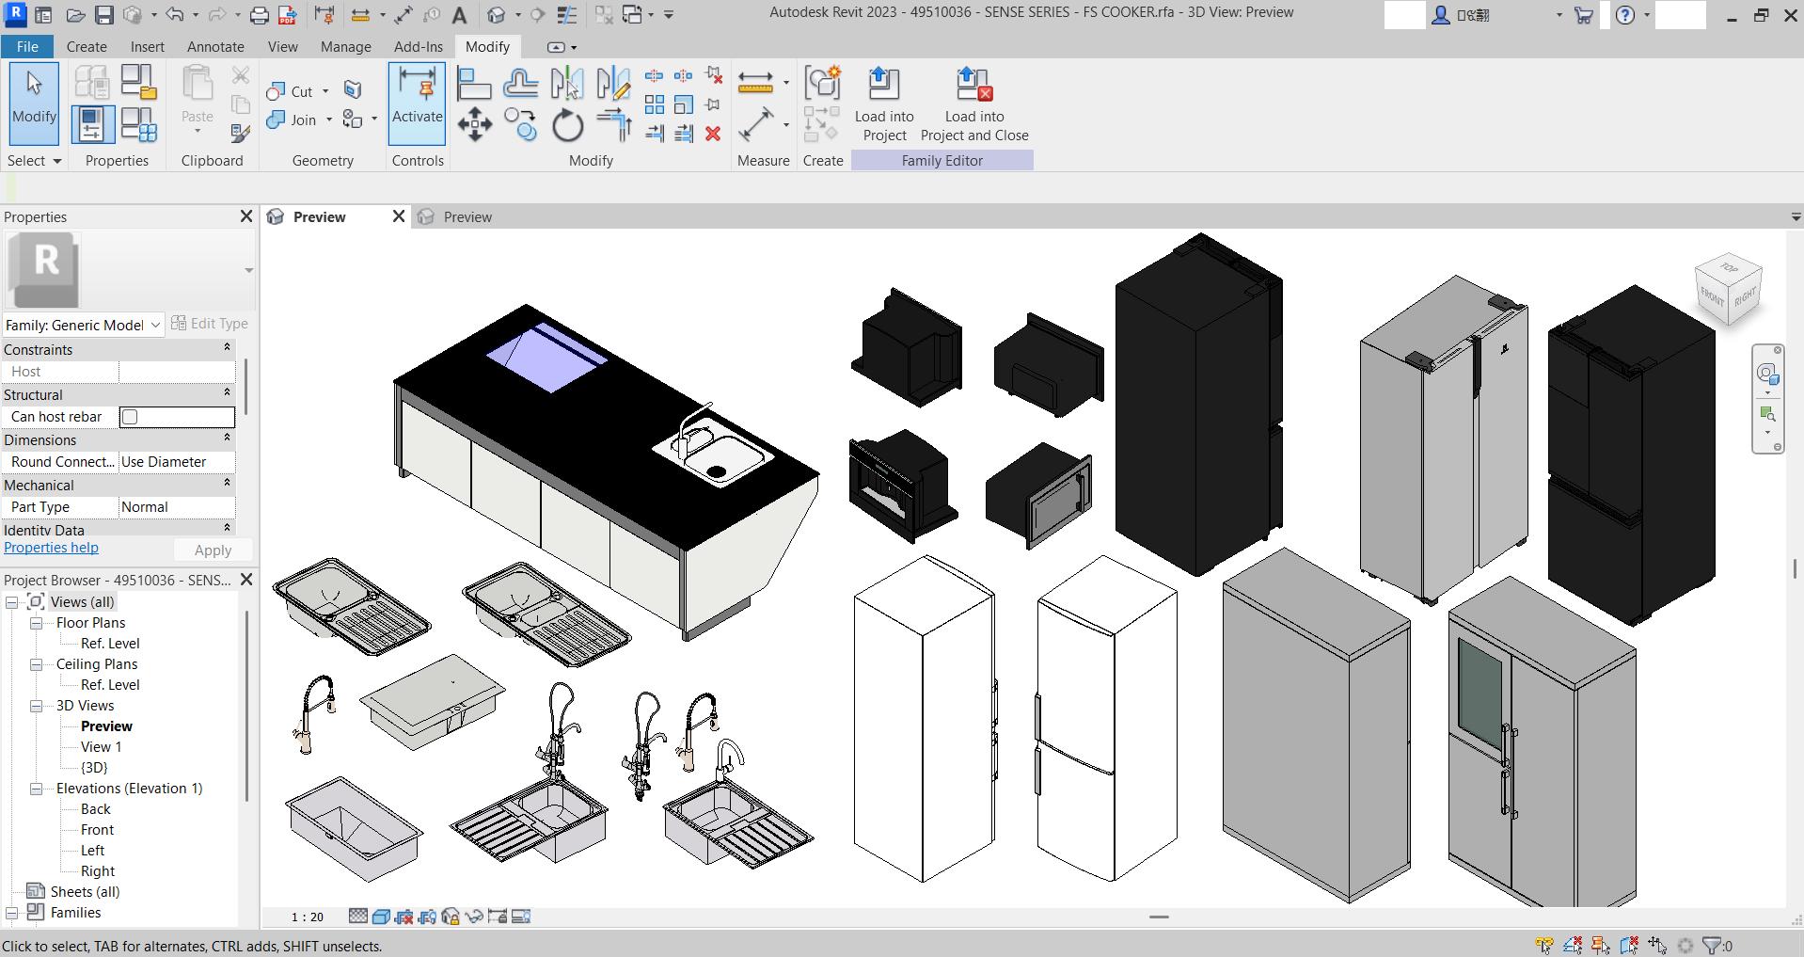Toggle Temporary Hide/Isolate glasses icon

pyautogui.click(x=474, y=917)
